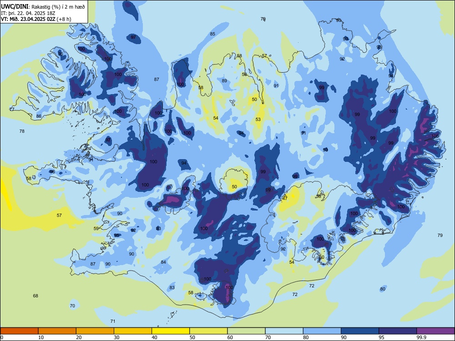Pick the purple above-99.9 legend swatch
455x341 pixels.
pyautogui.click(x=435, y=331)
